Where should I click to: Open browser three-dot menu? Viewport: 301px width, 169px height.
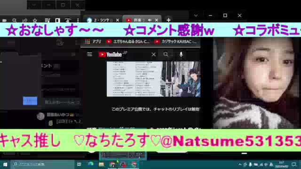(78, 20)
